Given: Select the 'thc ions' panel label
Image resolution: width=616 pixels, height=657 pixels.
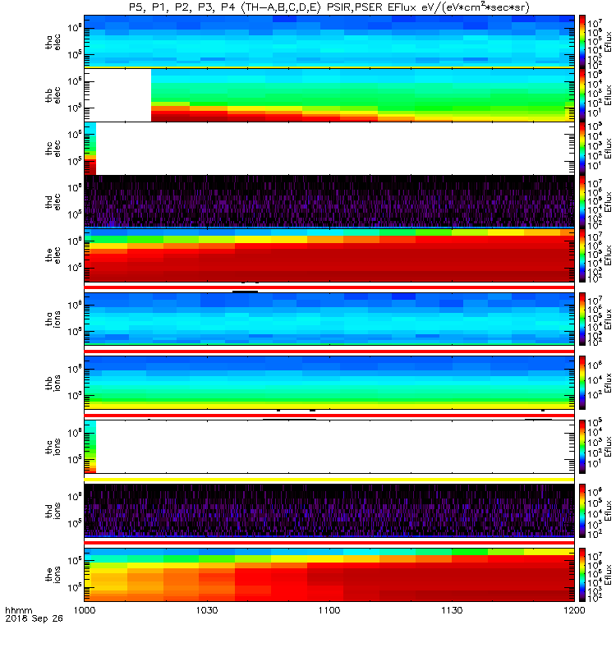Looking at the screenshot, I should click(x=53, y=447).
